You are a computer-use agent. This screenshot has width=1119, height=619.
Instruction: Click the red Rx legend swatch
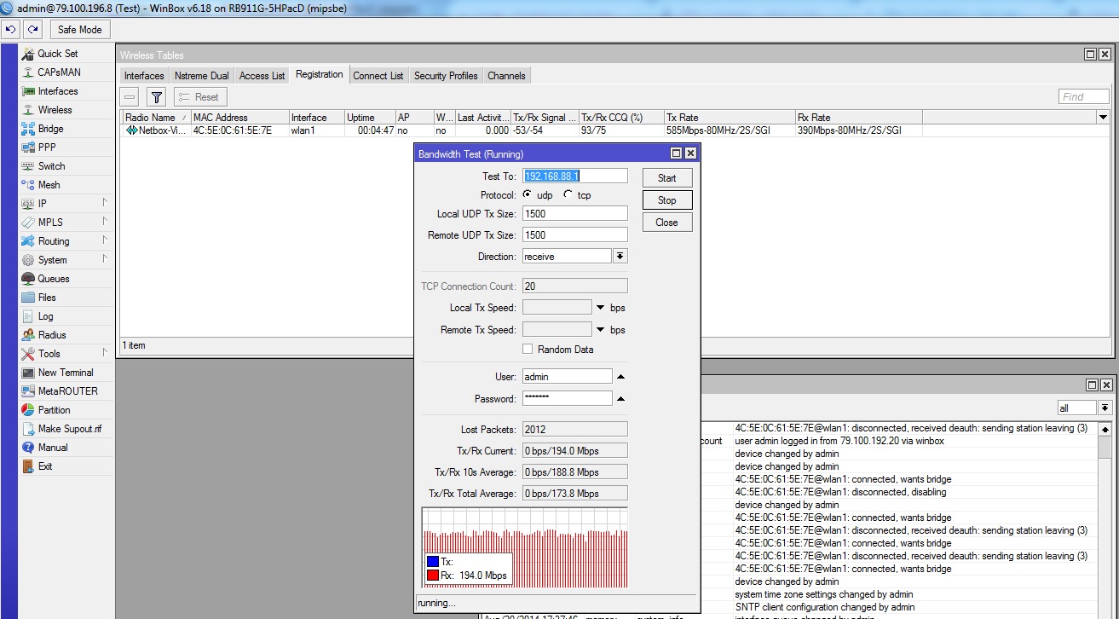tap(433, 576)
